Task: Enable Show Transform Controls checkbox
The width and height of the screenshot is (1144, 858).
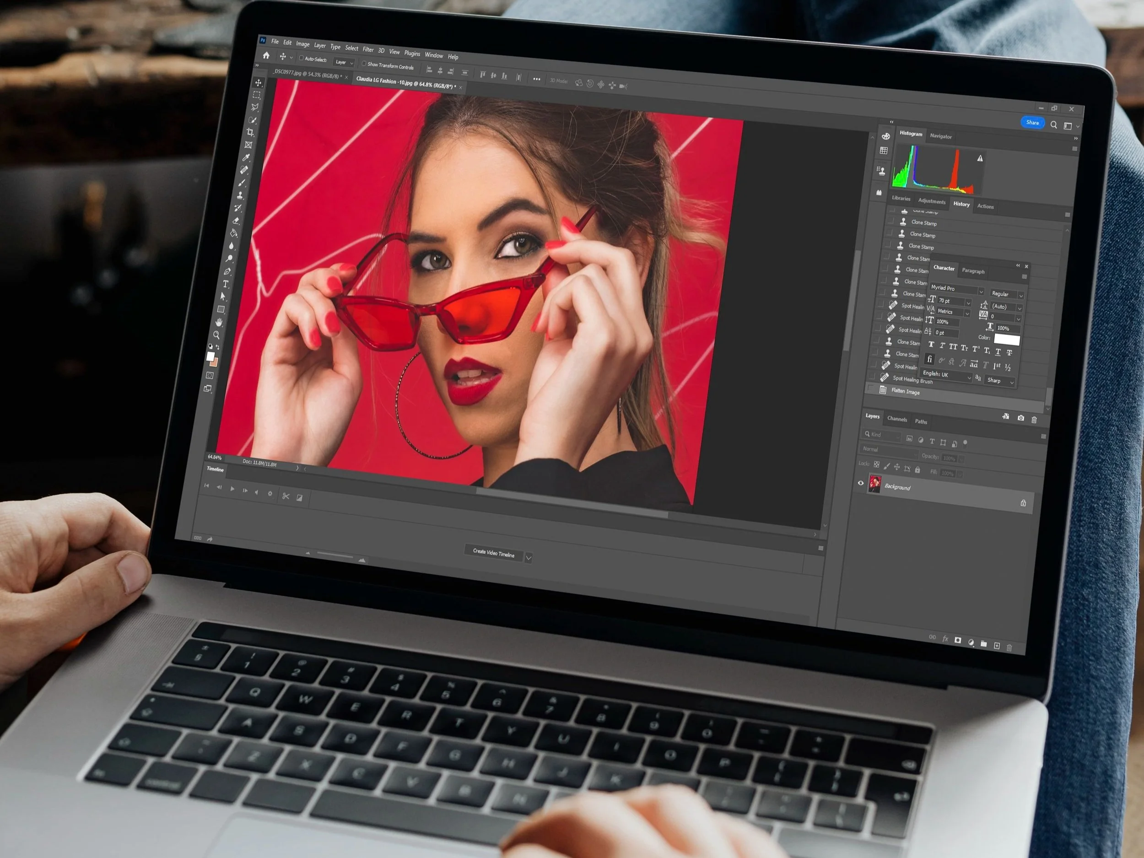Action: click(364, 64)
